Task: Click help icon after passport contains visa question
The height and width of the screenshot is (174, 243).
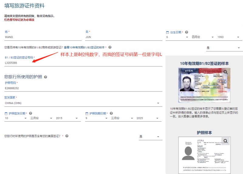Action: (x=67, y=136)
